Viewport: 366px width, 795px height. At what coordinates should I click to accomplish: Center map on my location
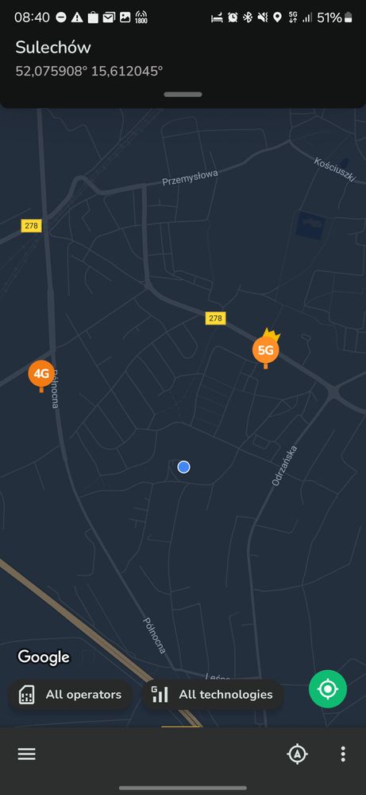point(328,689)
